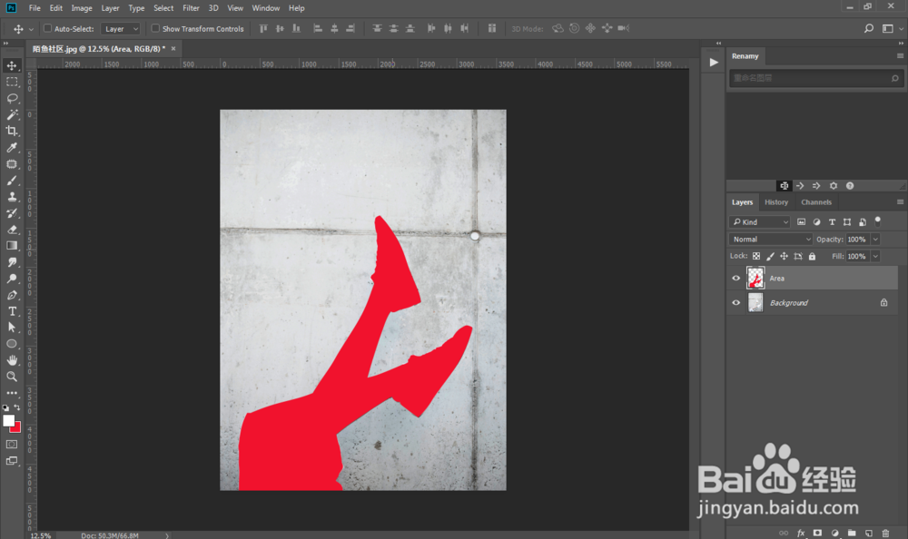Lock all attributes of the layer
This screenshot has width=908, height=539.
pos(812,256)
